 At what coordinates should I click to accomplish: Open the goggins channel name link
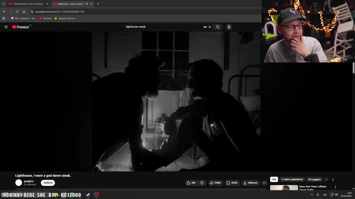(29, 181)
